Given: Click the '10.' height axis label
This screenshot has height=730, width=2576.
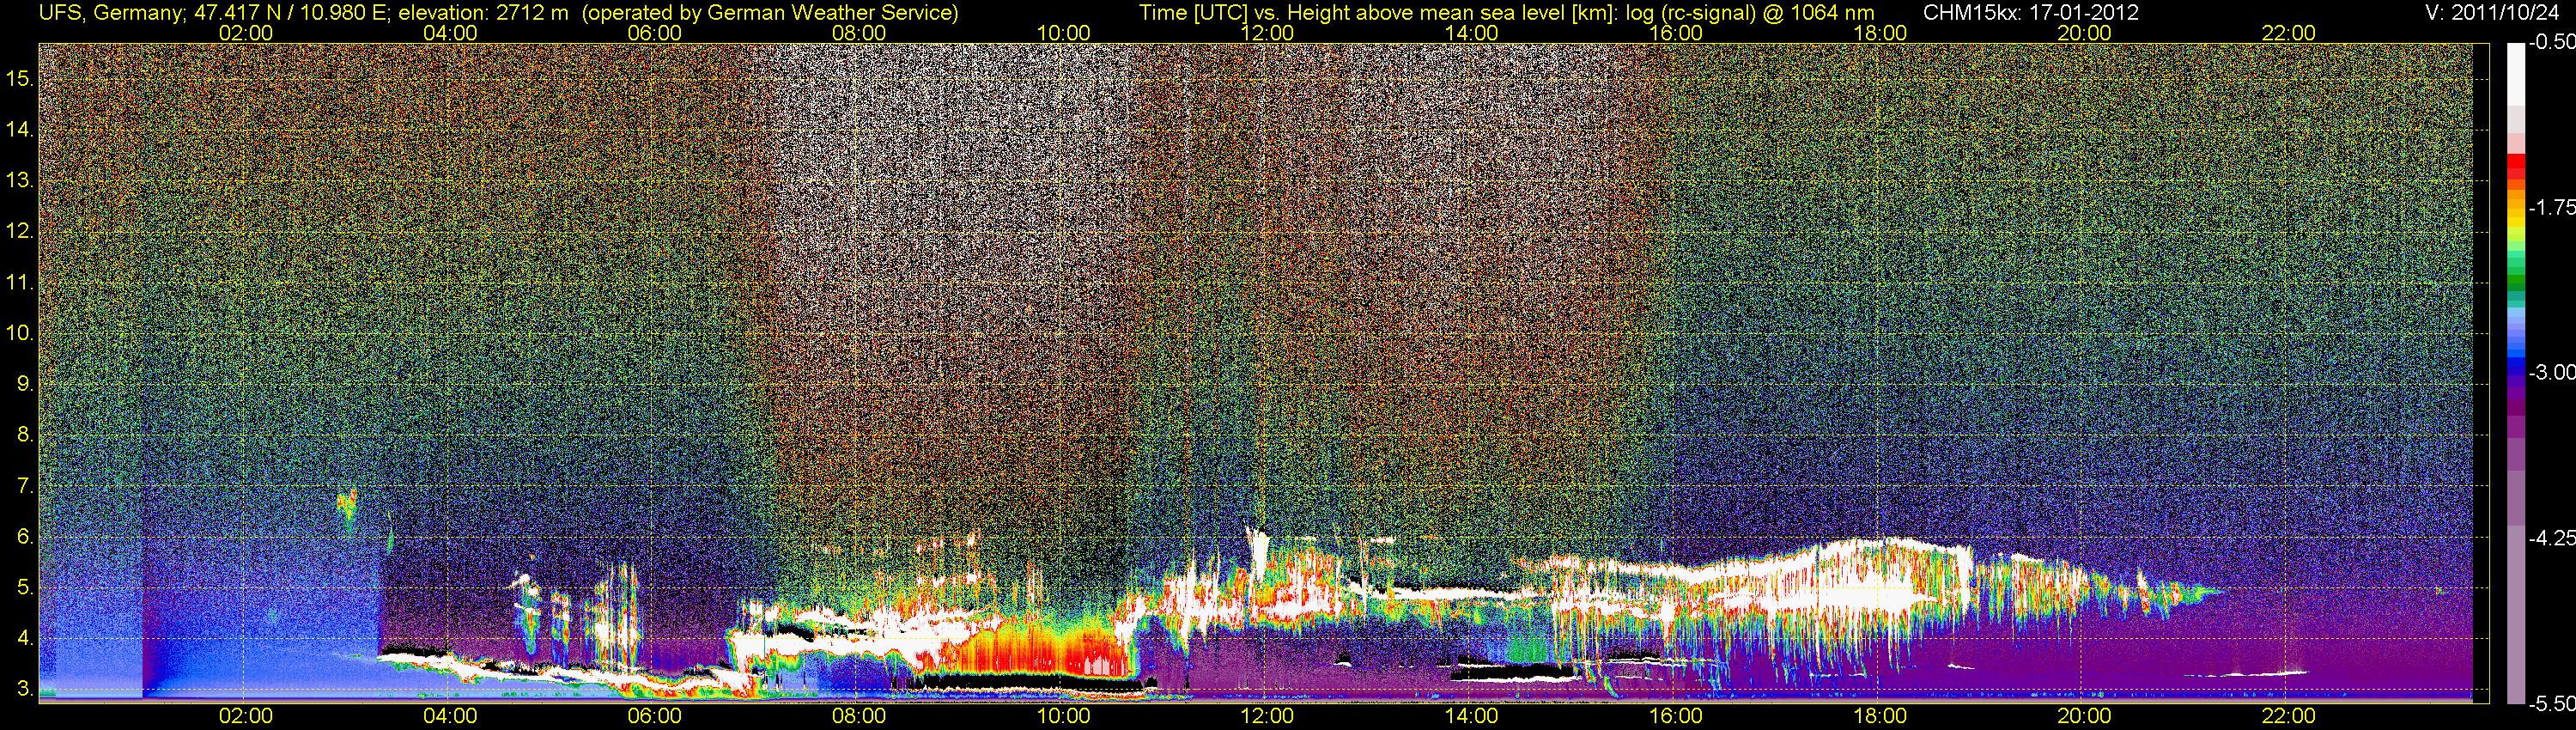Looking at the screenshot, I should pos(20,333).
